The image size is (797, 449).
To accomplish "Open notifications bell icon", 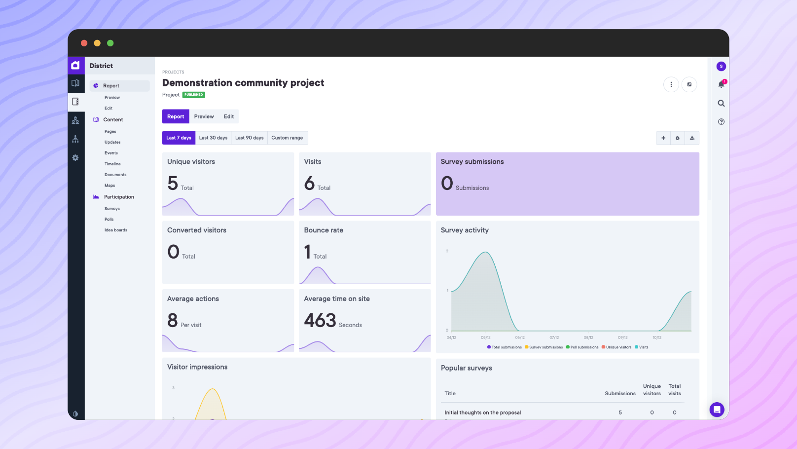I will pyautogui.click(x=721, y=84).
